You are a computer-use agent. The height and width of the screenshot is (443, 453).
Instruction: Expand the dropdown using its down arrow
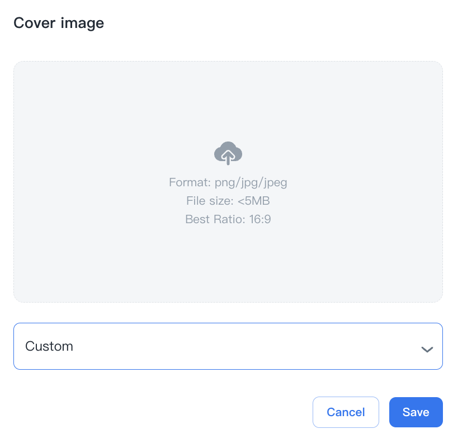tap(427, 349)
